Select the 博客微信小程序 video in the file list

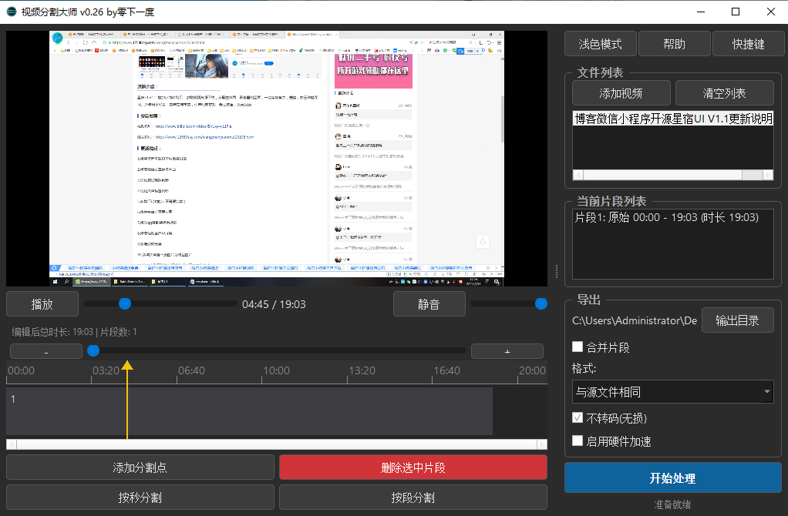(x=672, y=118)
